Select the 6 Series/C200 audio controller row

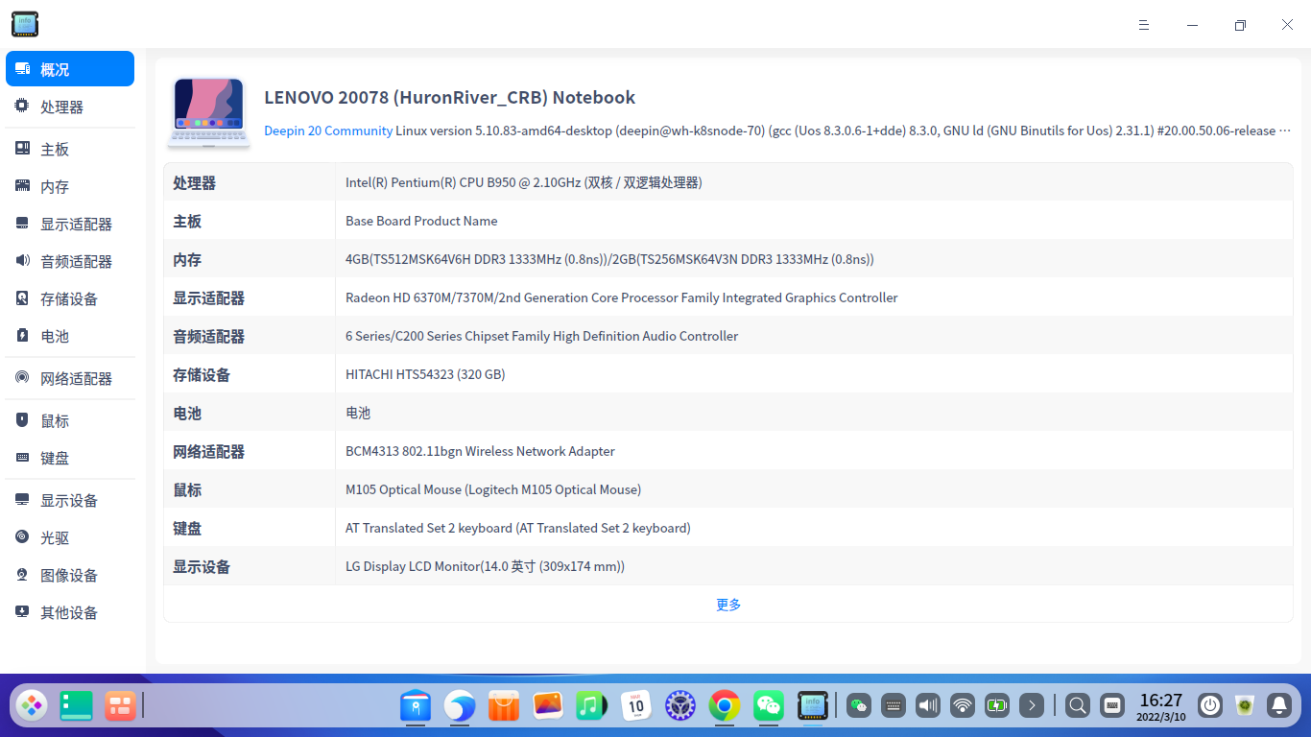[x=728, y=336]
